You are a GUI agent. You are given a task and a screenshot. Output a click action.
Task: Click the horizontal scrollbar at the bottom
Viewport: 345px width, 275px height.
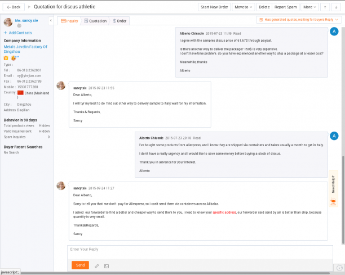pyautogui.click(x=175, y=273)
